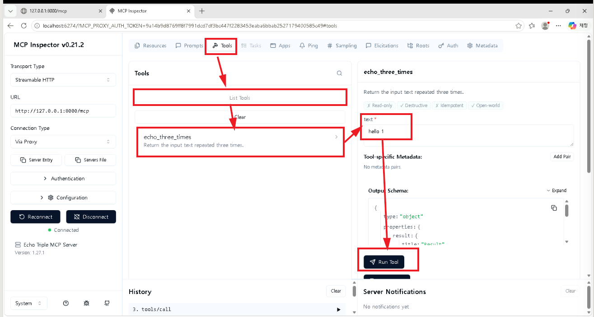Open a new browser tab
The height and width of the screenshot is (317, 594).
coord(202,11)
